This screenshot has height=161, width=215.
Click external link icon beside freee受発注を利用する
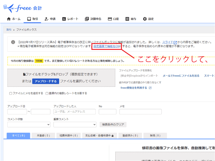(150, 88)
